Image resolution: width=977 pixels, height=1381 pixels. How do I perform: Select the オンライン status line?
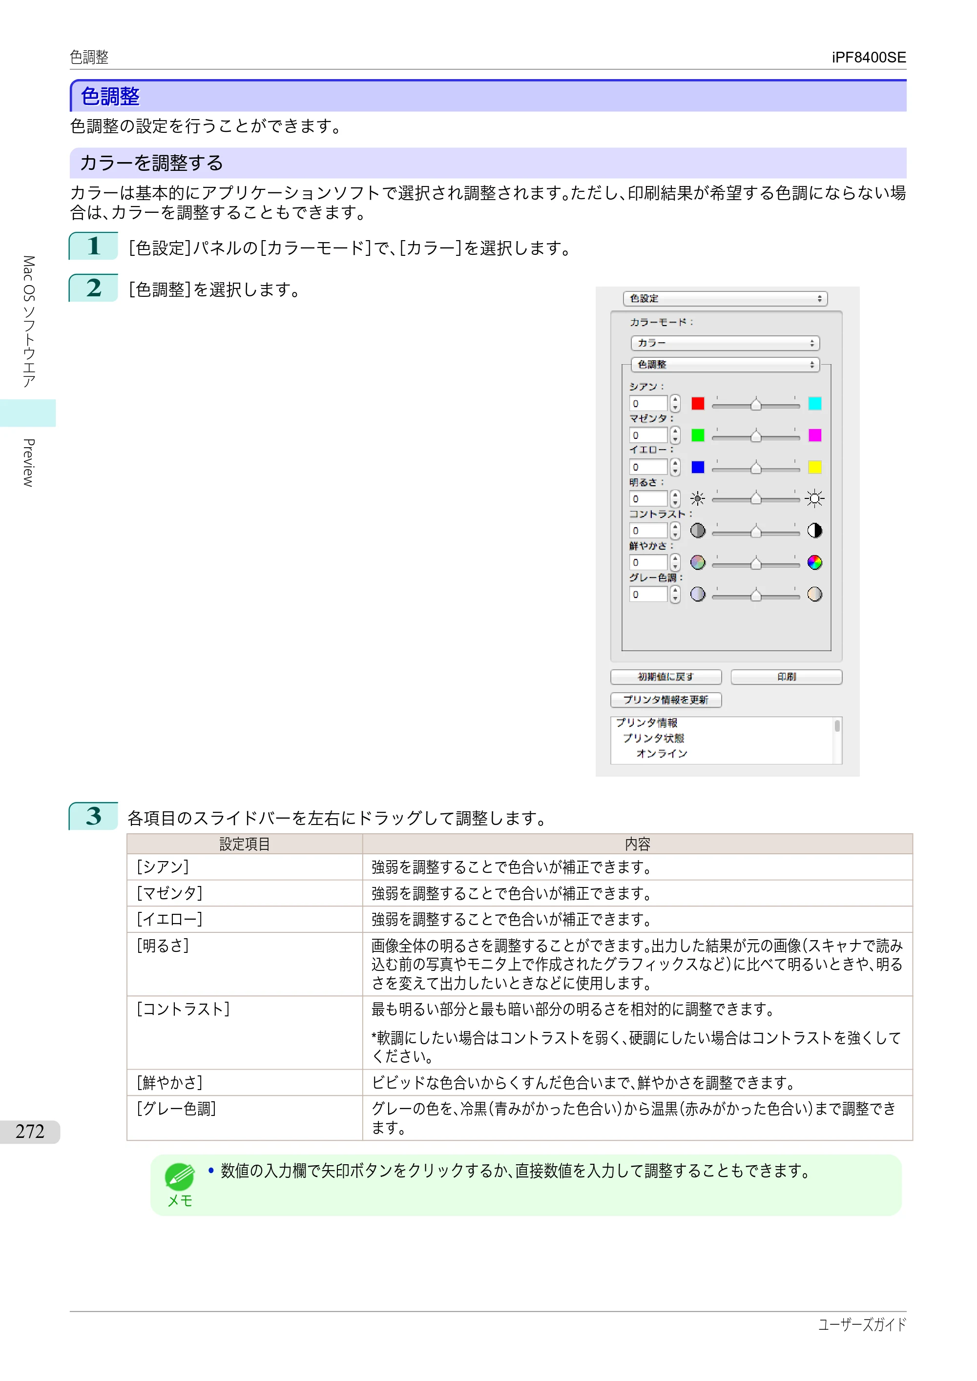pos(662,754)
